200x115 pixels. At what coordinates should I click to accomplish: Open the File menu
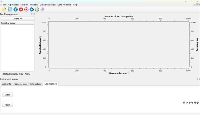pos(5,5)
